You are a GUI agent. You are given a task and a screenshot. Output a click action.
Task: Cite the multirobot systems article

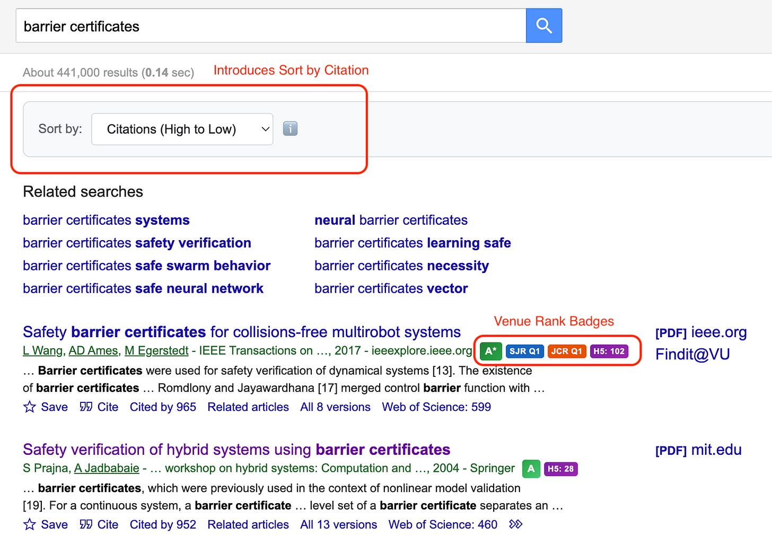tap(99, 407)
